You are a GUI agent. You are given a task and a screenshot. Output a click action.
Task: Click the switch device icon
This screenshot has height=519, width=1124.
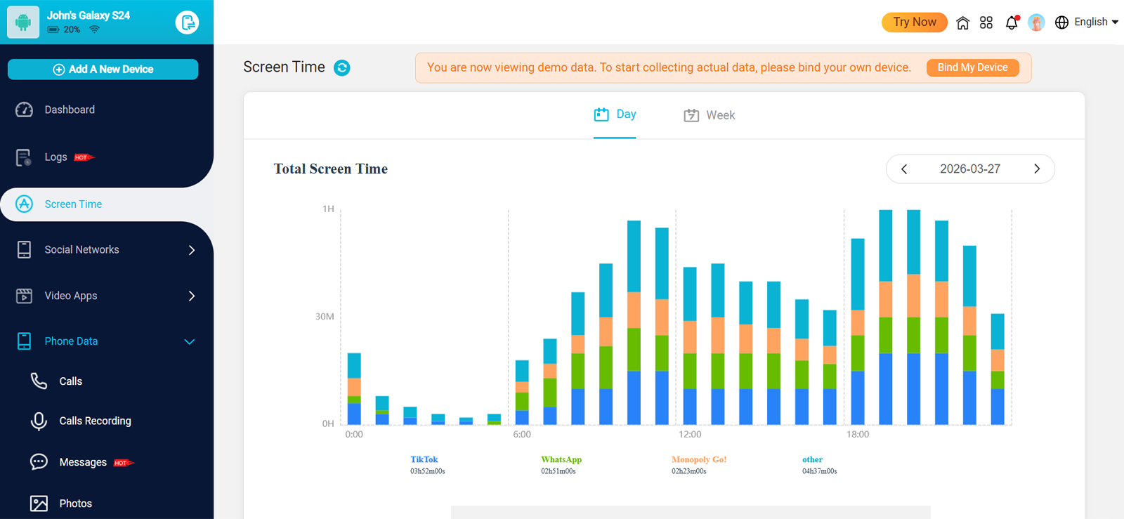click(187, 22)
